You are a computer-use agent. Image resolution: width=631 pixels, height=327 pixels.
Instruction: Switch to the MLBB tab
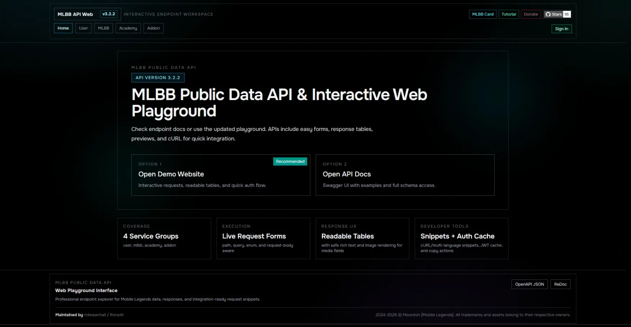pos(103,28)
